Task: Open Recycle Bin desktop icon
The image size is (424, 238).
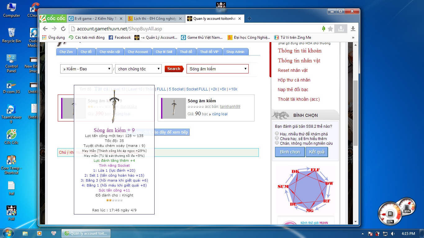Action: tap(11, 35)
